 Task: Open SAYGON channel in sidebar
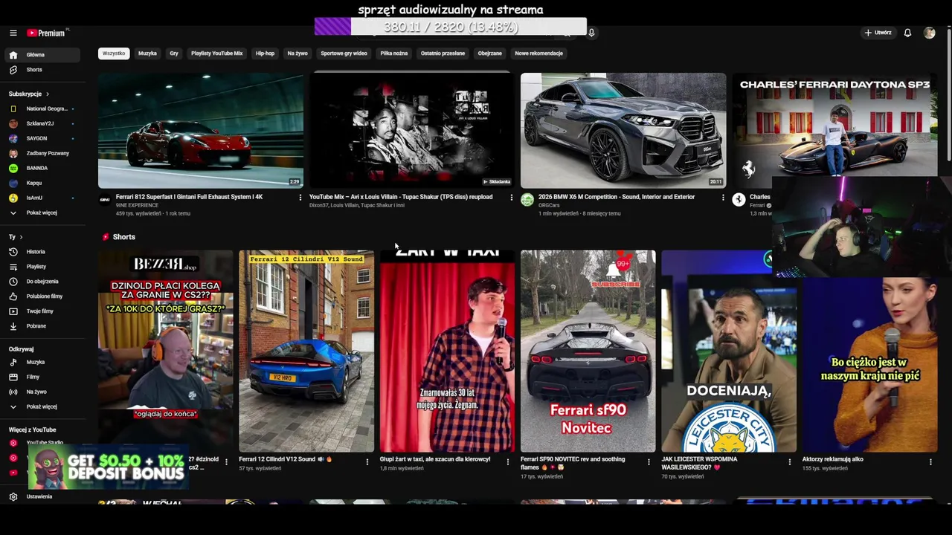[42, 138]
